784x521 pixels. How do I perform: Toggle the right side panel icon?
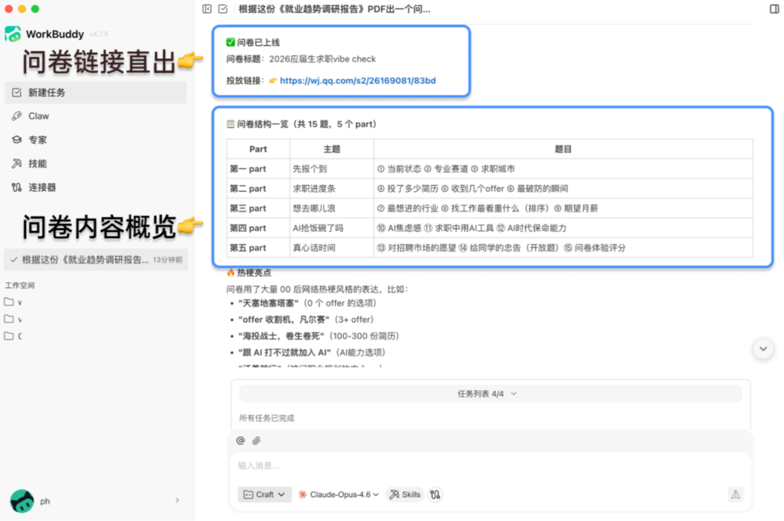774,9
